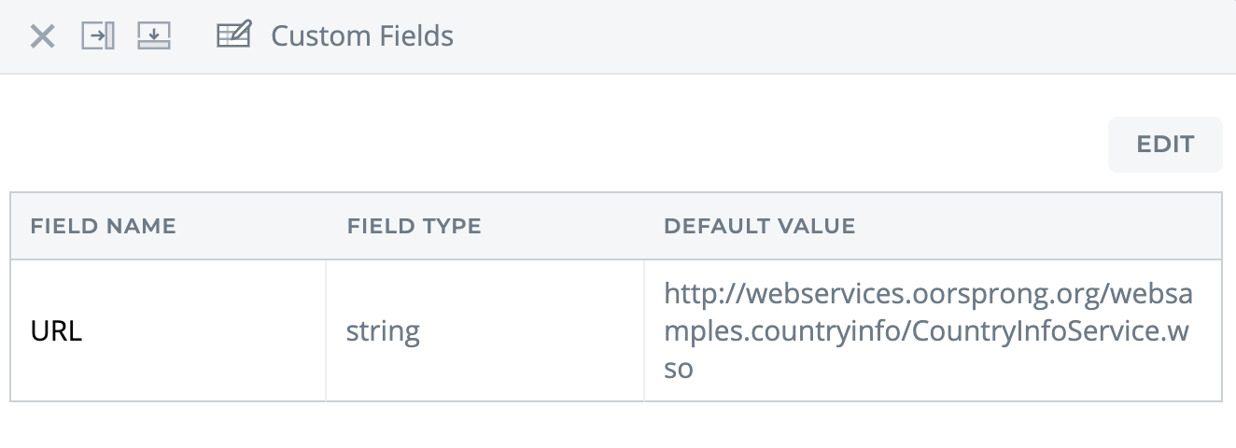Dock the panel to the bottom

[154, 36]
